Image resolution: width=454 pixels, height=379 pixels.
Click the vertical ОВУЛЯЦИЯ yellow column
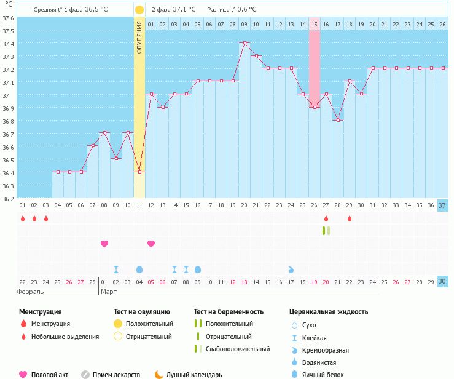(x=139, y=92)
